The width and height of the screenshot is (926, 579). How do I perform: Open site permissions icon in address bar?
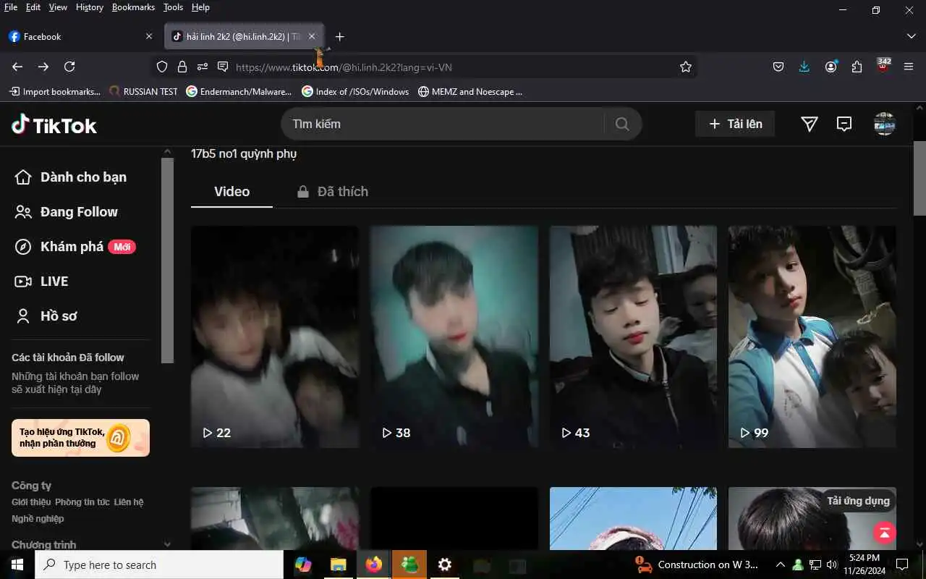click(203, 67)
